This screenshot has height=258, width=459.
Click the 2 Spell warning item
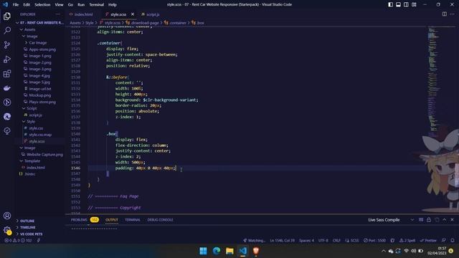click(407, 241)
